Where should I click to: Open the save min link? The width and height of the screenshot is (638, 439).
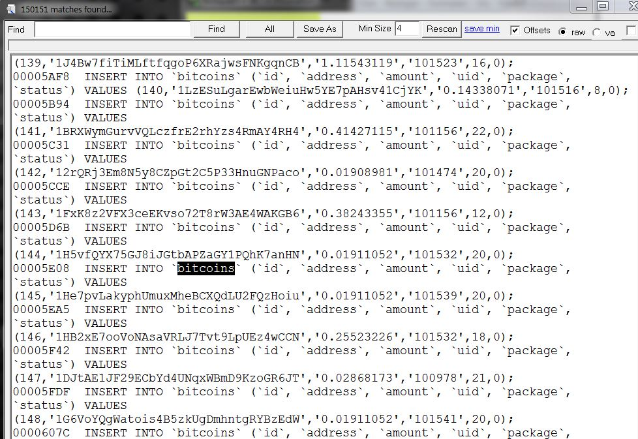(x=481, y=29)
